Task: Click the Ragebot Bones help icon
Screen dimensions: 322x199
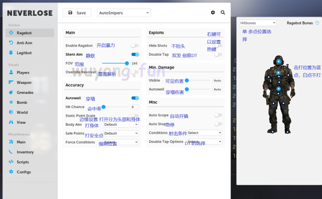Action: (317, 23)
